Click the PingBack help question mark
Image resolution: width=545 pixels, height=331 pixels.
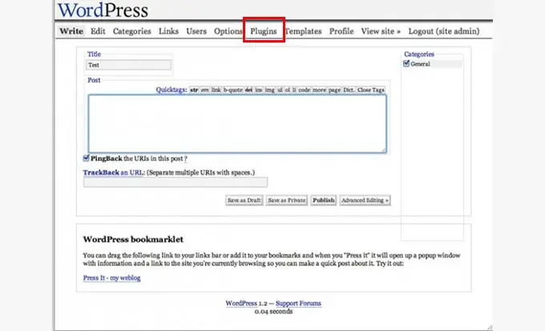pos(186,159)
